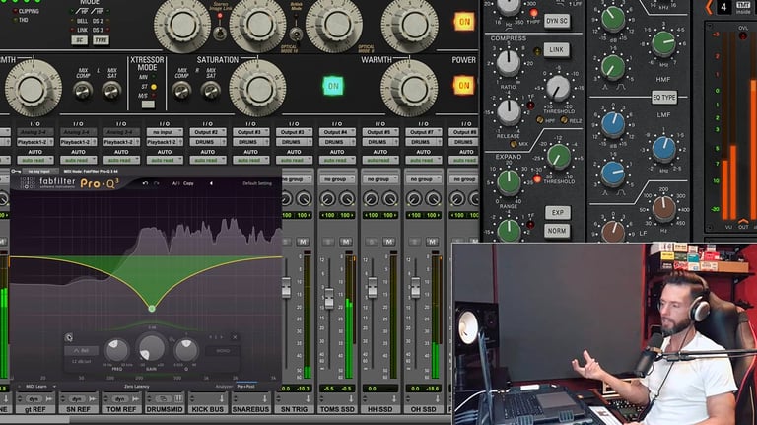Click the HMF green frequency knob

(663, 43)
